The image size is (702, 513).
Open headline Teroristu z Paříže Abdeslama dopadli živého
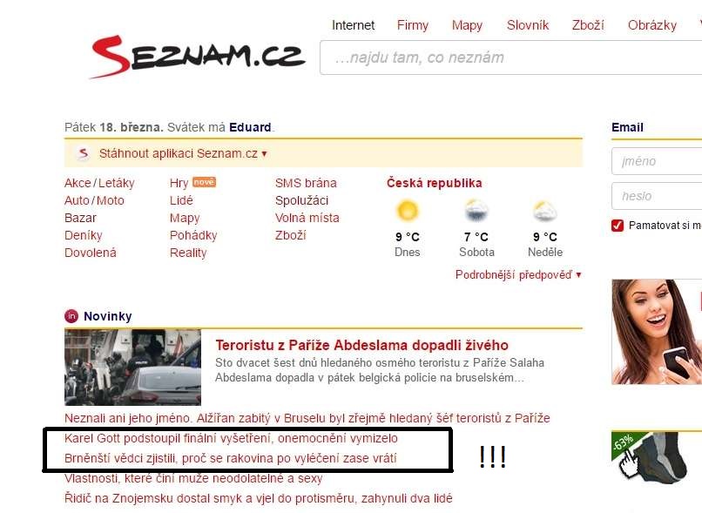tap(361, 345)
